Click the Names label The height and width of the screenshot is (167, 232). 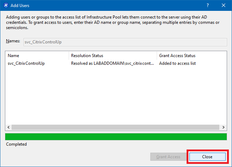(13, 41)
